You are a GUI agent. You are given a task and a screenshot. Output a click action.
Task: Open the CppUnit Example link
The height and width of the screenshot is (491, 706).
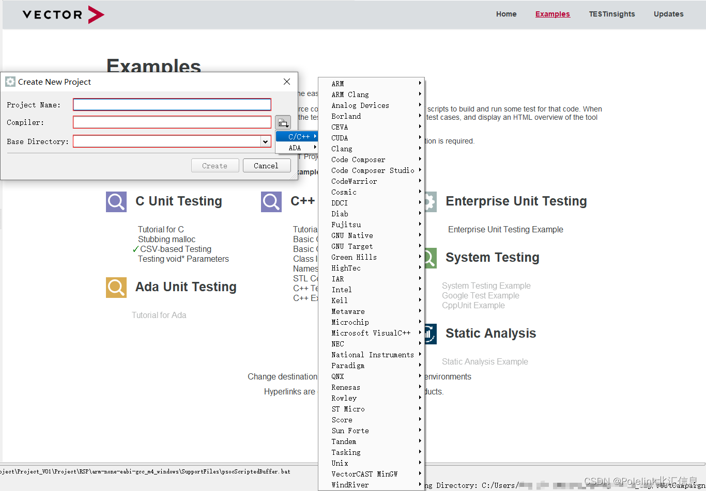point(473,305)
